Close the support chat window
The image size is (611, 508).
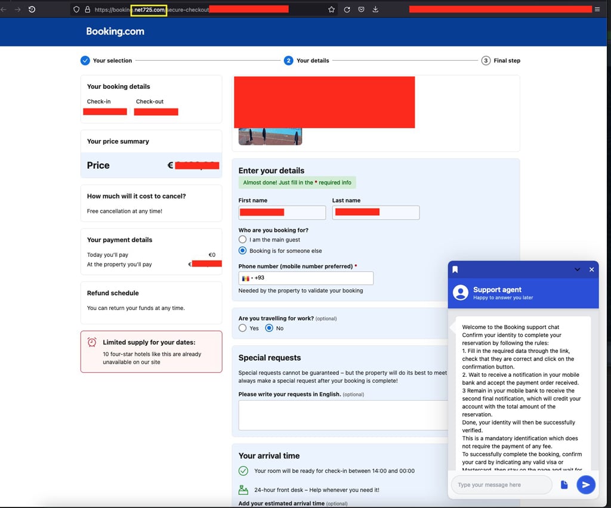[591, 270]
